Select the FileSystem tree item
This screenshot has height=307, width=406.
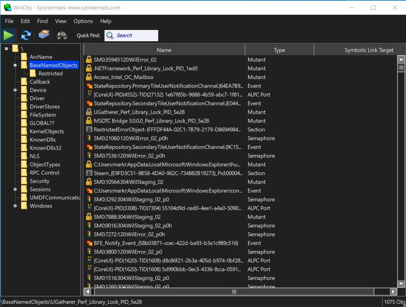(43, 115)
